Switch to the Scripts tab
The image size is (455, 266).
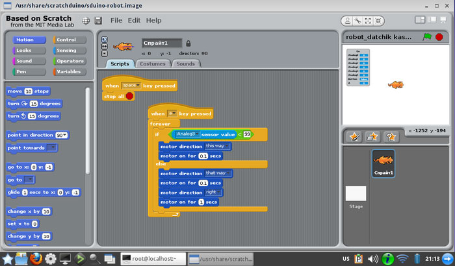point(120,64)
